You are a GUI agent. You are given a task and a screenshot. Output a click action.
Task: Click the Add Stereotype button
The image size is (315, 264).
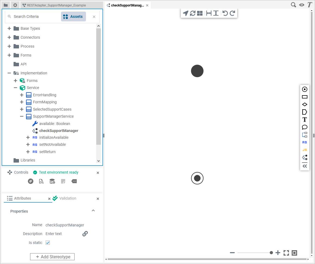52,256
